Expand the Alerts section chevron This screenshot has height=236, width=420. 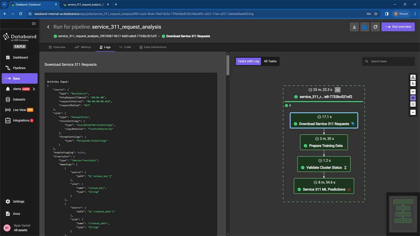click(x=34, y=89)
